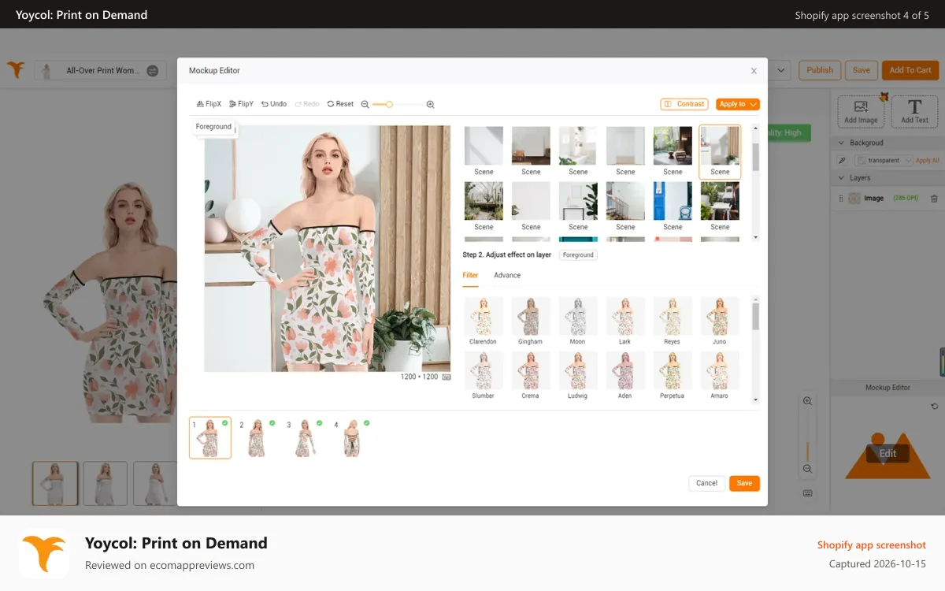Click the Redo toolbar item

[307, 104]
